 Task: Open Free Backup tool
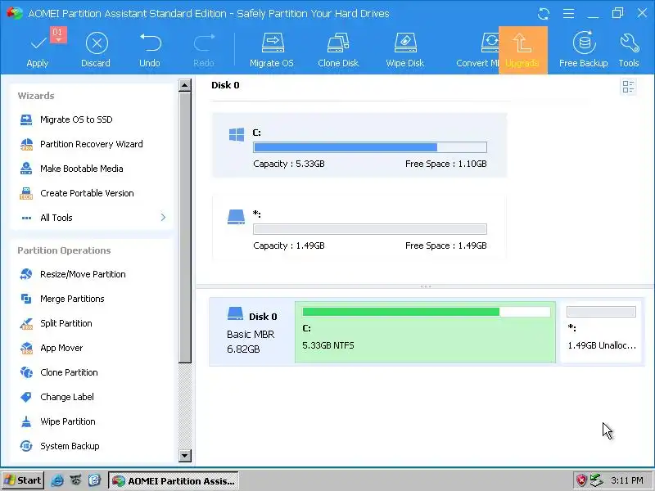[x=584, y=51]
